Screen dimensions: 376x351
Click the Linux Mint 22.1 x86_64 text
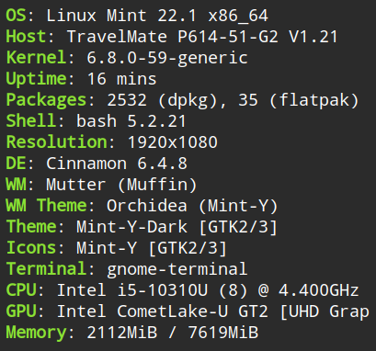157,16
